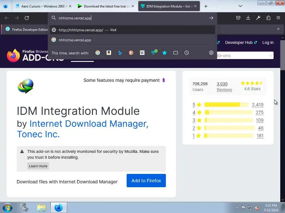This screenshot has height=213, width=285.
Task: Click the 1-star rating bar
Action: [229, 136]
